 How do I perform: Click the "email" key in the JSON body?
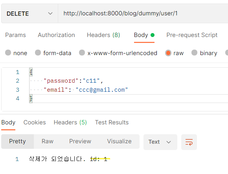pyautogui.click(x=56, y=90)
